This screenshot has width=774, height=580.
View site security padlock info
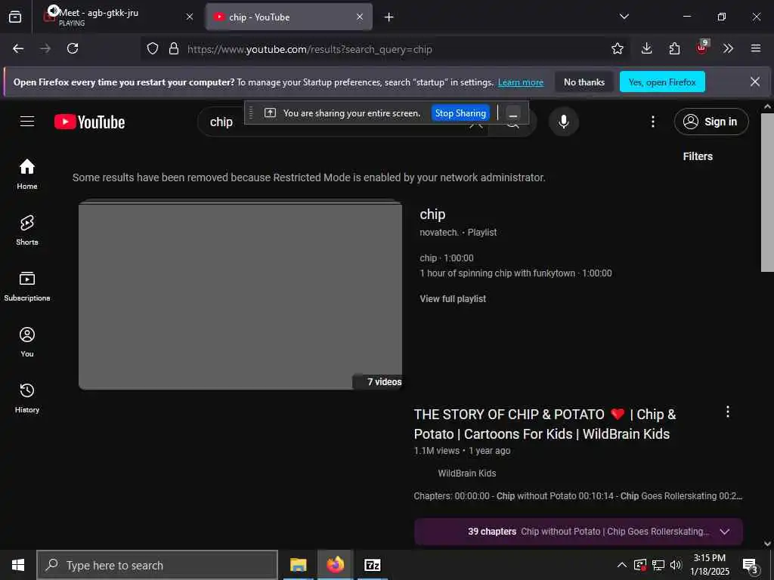(173, 48)
